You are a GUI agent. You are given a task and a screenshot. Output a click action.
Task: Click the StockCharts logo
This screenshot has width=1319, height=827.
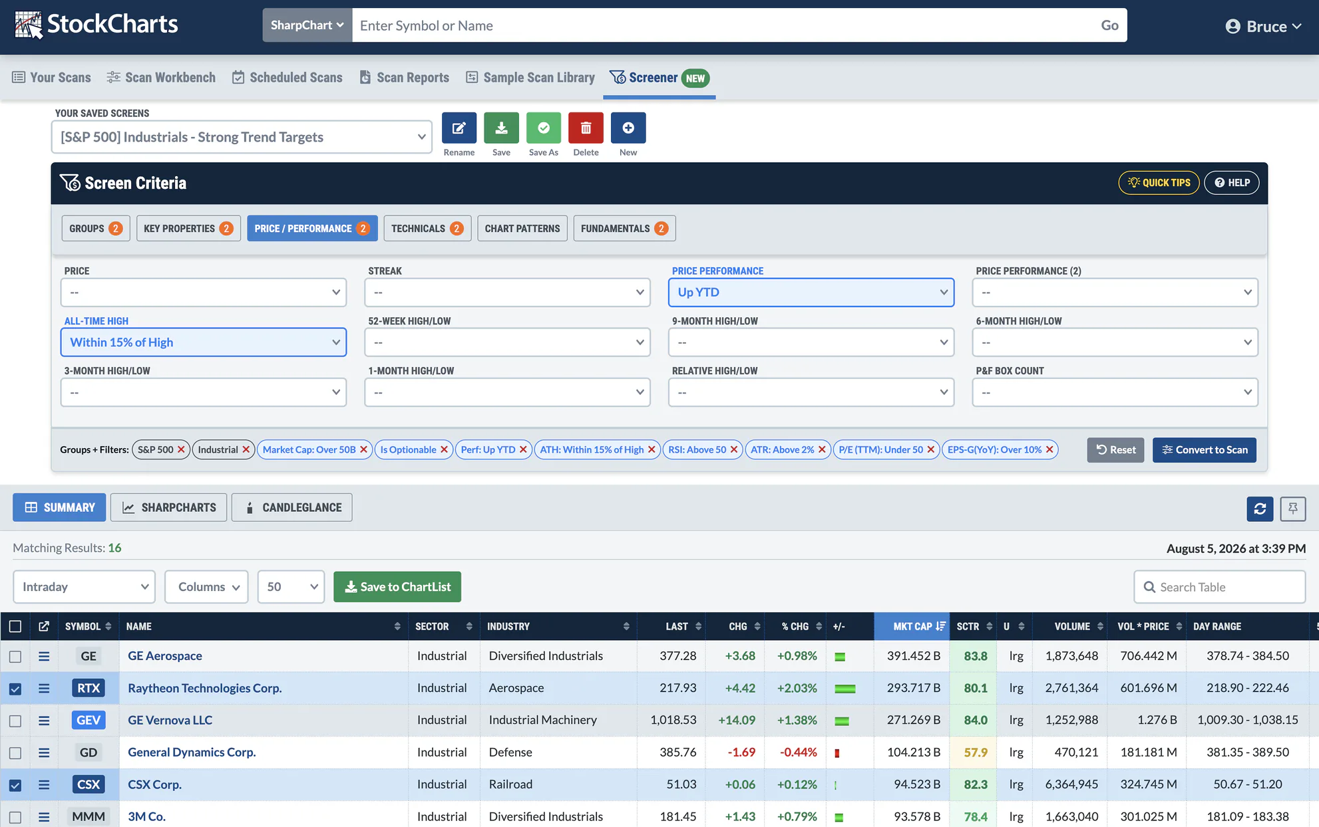click(96, 25)
